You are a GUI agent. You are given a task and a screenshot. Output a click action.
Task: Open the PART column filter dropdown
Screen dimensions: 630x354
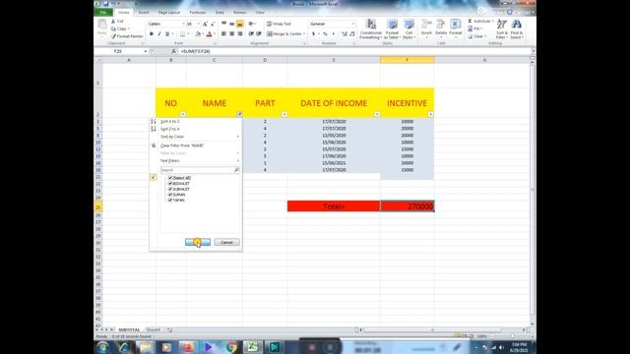pos(284,114)
